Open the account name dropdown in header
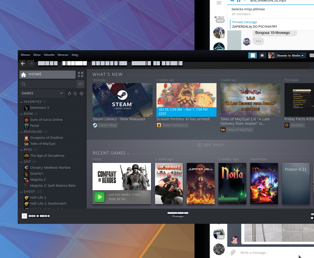The width and height of the screenshot is (314, 258). coord(290,55)
